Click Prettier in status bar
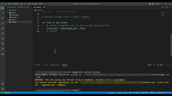 click(x=161, y=93)
